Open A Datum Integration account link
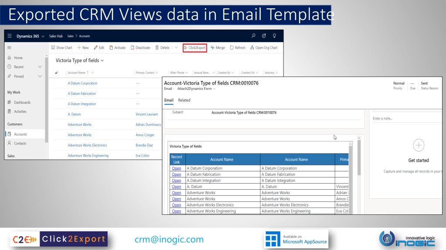Screen dimensions: 446x250 pyautogui.click(x=82, y=104)
